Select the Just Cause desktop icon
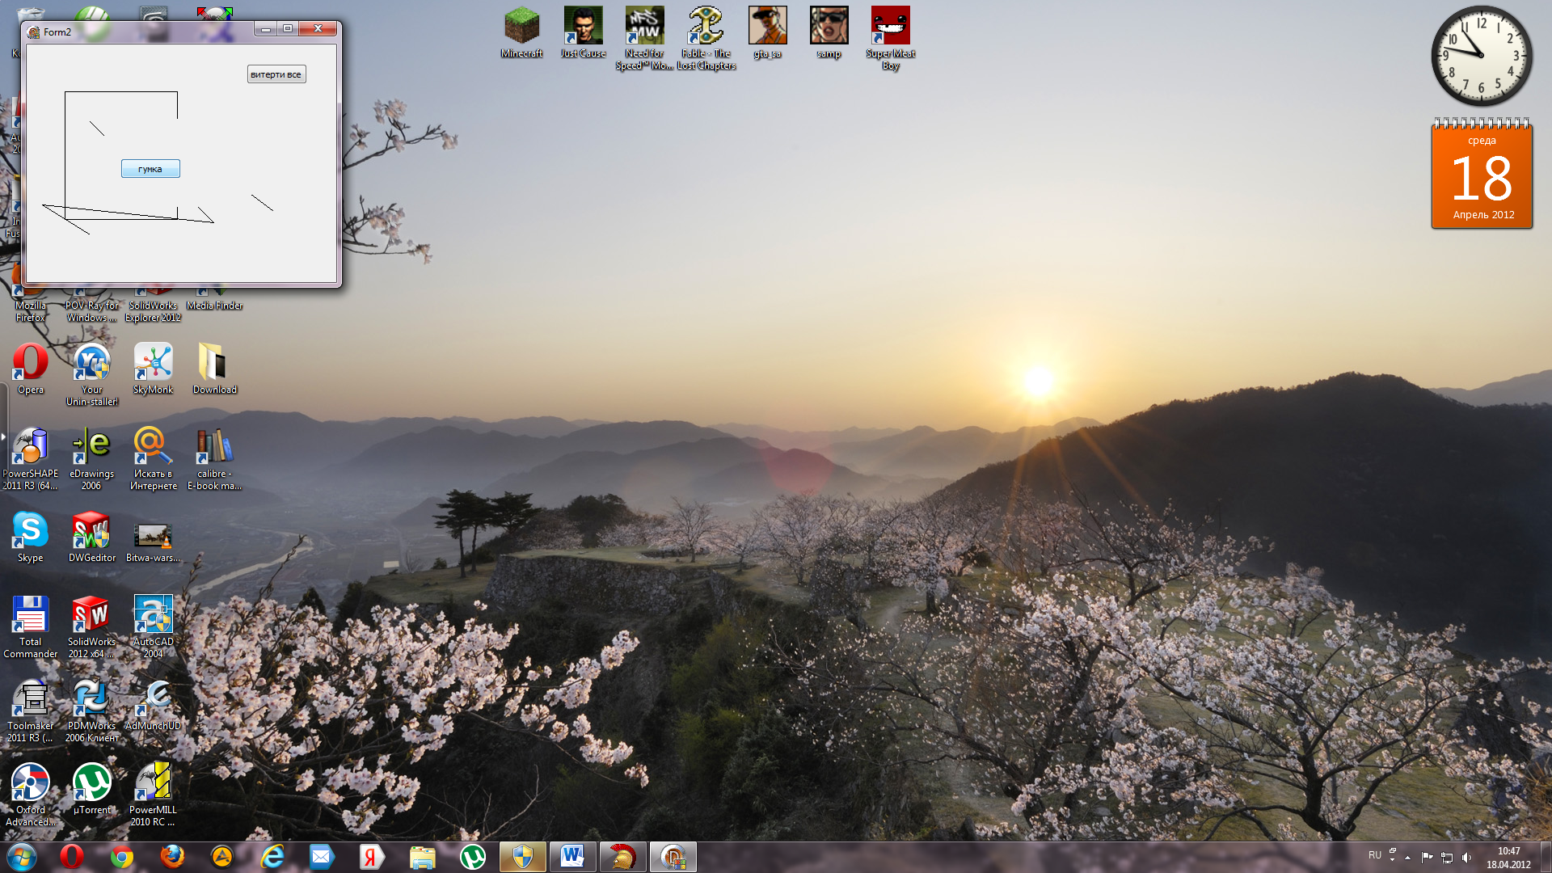This screenshot has width=1552, height=873. pos(583,33)
